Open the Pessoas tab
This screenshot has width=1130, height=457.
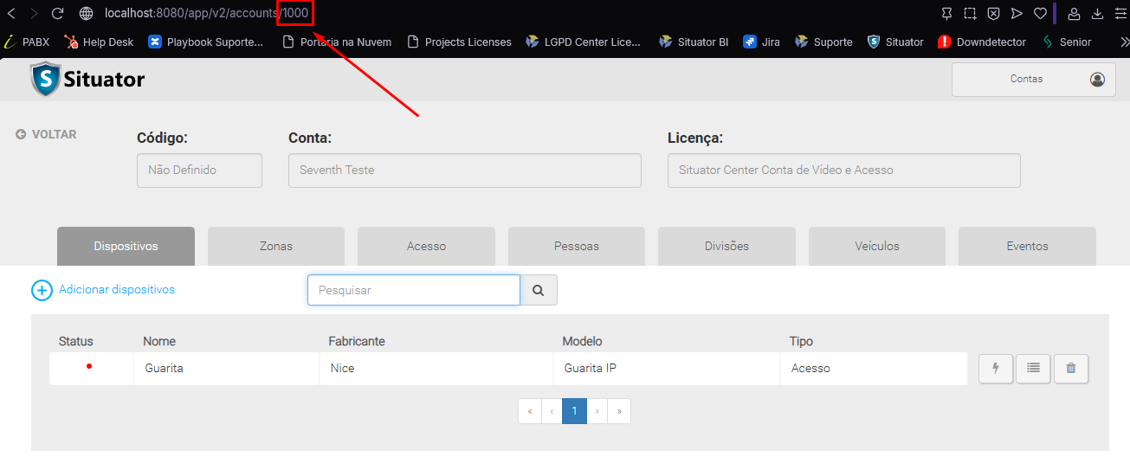pyautogui.click(x=577, y=247)
